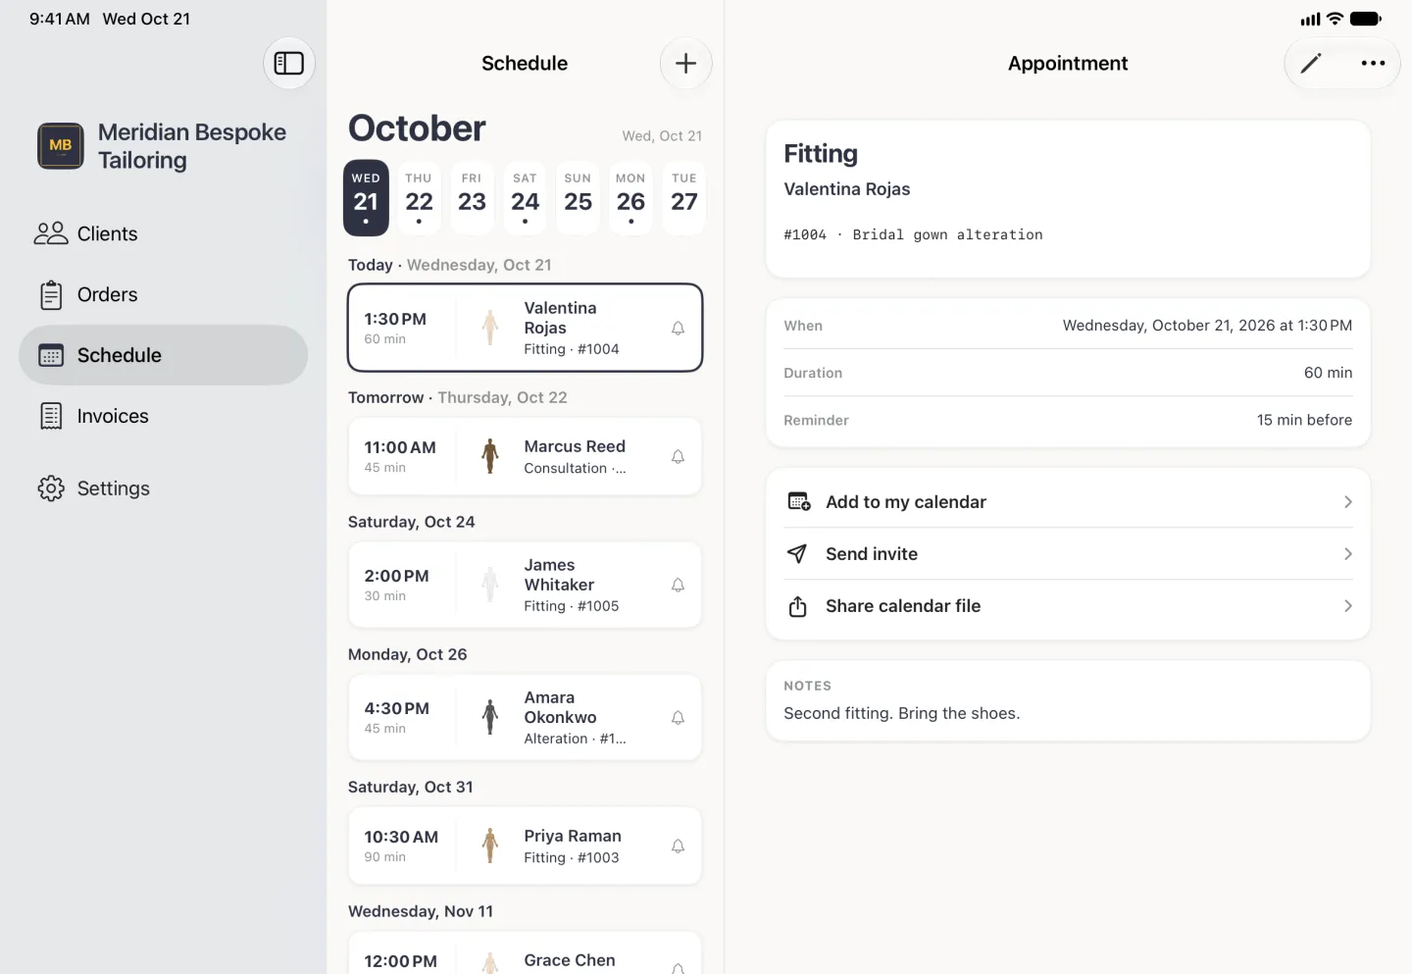Add a new appointment with plus button
The height and width of the screenshot is (974, 1412).
click(686, 64)
